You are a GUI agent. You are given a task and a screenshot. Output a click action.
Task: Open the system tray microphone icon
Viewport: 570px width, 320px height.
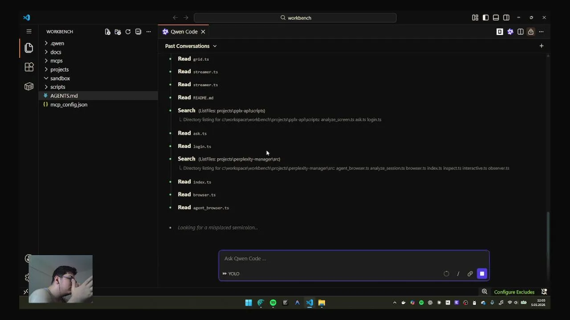click(x=492, y=303)
